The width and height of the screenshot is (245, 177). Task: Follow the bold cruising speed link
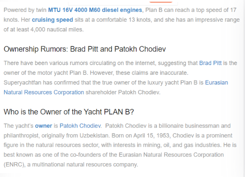(x=52, y=20)
